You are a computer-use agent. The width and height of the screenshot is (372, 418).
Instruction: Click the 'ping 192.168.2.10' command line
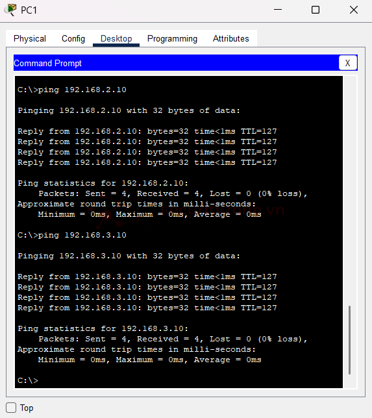point(72,90)
